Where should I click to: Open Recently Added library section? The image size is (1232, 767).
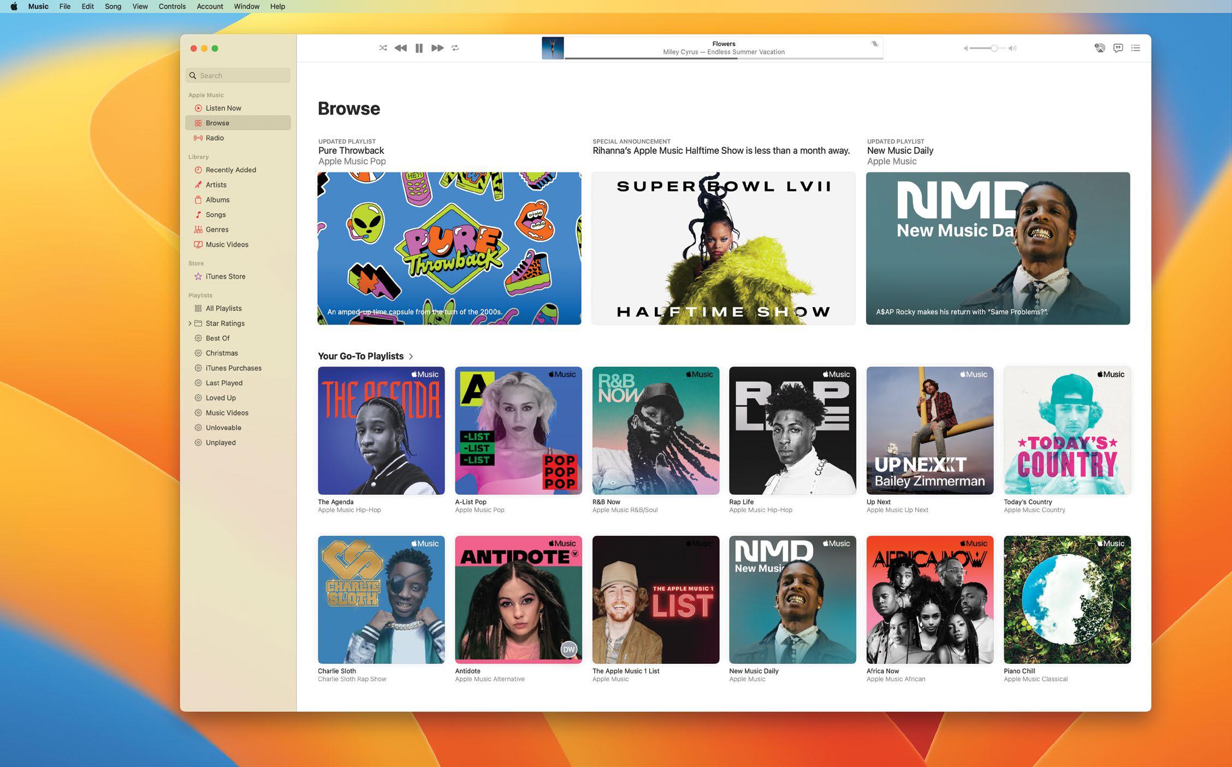(x=238, y=170)
